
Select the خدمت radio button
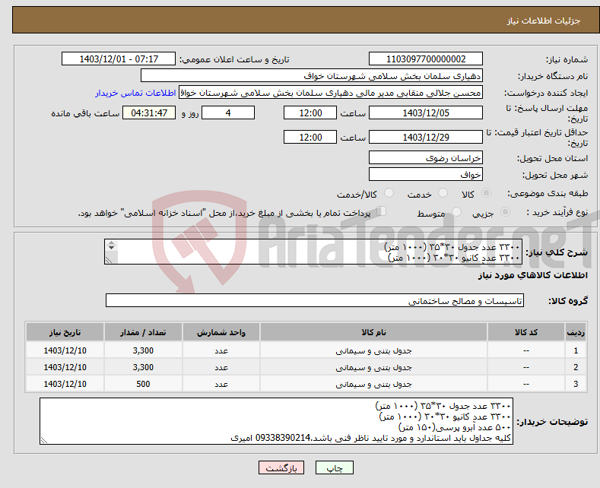point(443,193)
